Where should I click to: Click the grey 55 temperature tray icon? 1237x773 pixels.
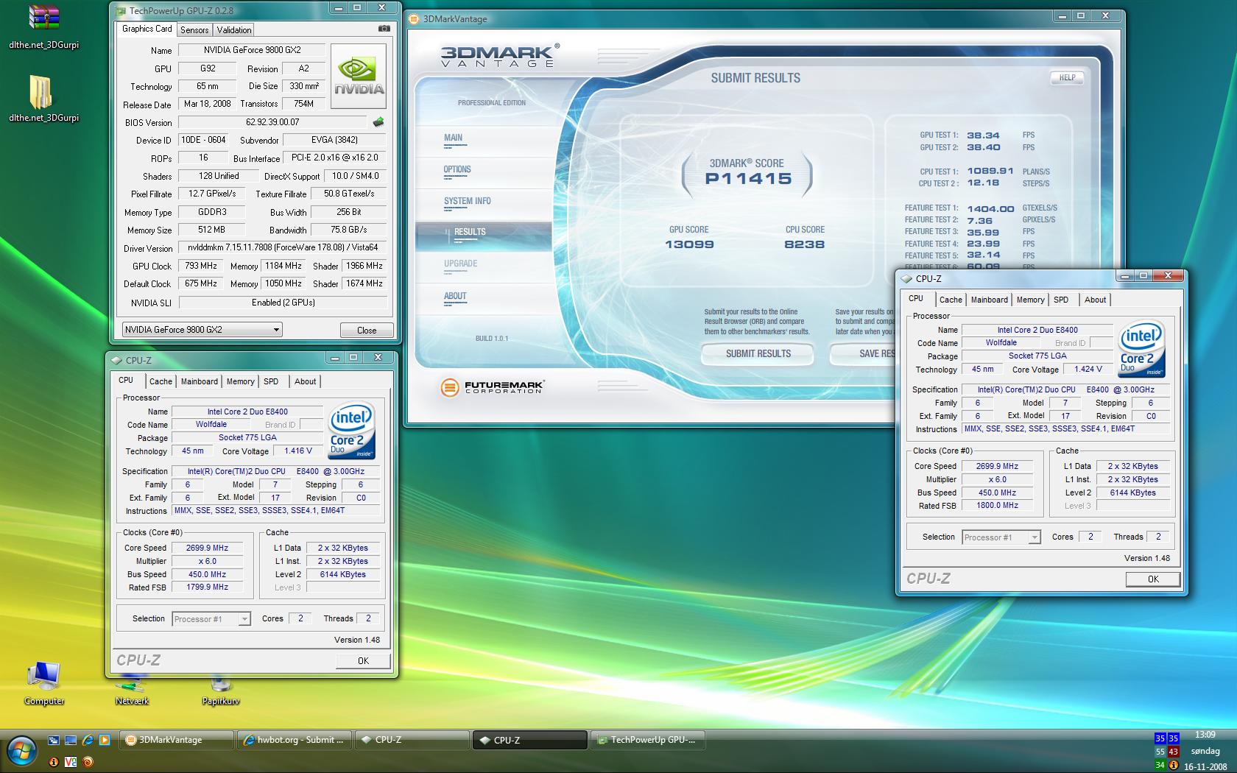coord(1160,752)
